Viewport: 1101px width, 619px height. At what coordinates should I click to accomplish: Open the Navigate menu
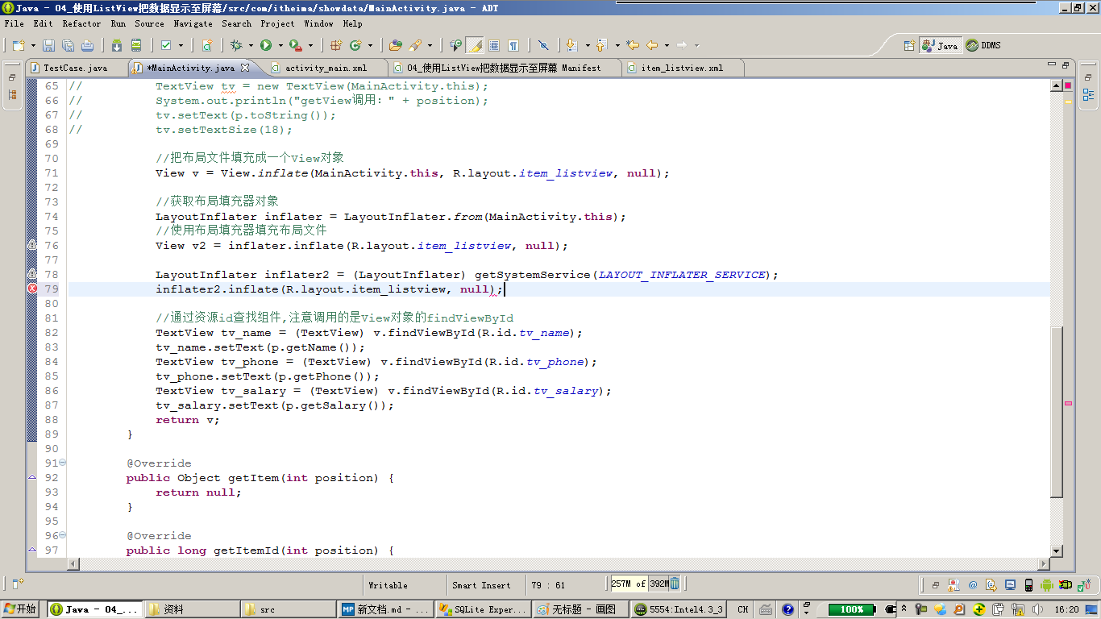click(193, 24)
